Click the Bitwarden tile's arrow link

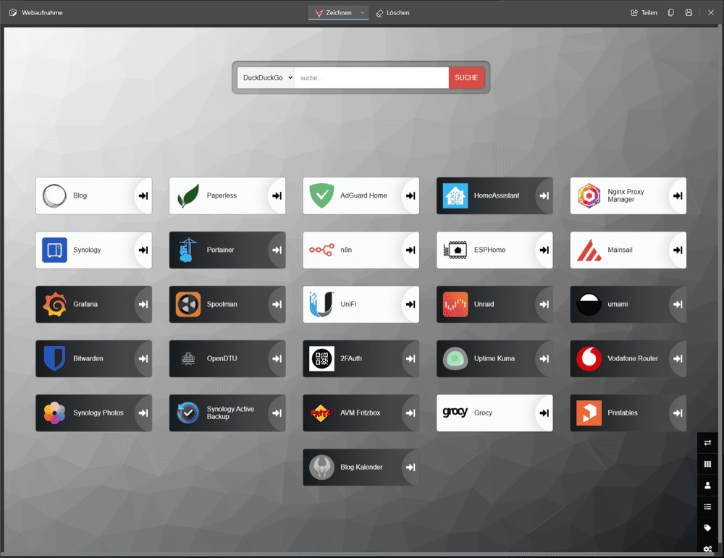(143, 359)
